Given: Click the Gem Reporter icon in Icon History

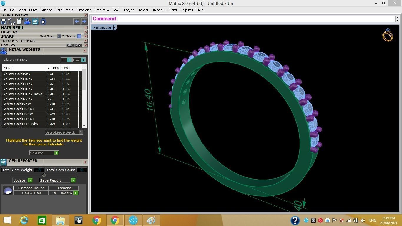Looking at the screenshot, I should click(x=35, y=21).
